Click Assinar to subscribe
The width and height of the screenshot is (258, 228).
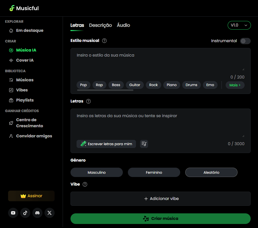(x=31, y=196)
